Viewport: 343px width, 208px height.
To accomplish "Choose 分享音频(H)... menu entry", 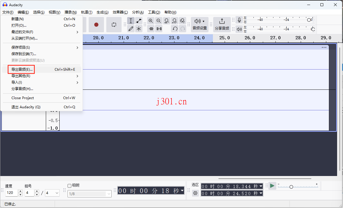I will pyautogui.click(x=42, y=89).
